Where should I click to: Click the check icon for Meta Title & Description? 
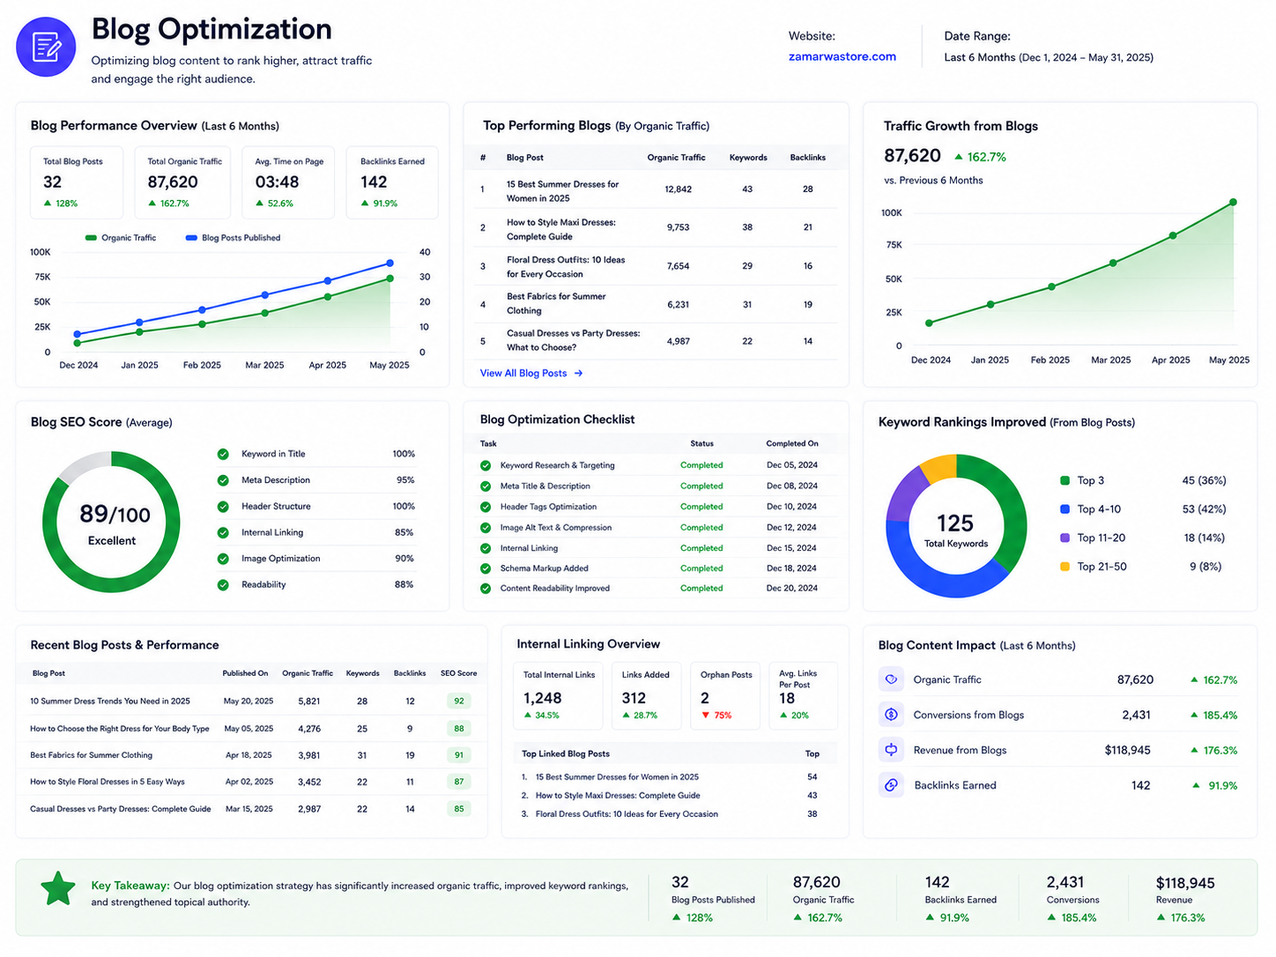tap(486, 486)
